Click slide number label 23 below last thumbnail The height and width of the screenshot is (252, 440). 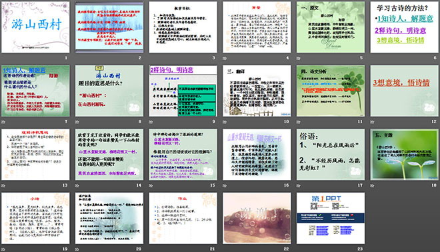point(360,249)
